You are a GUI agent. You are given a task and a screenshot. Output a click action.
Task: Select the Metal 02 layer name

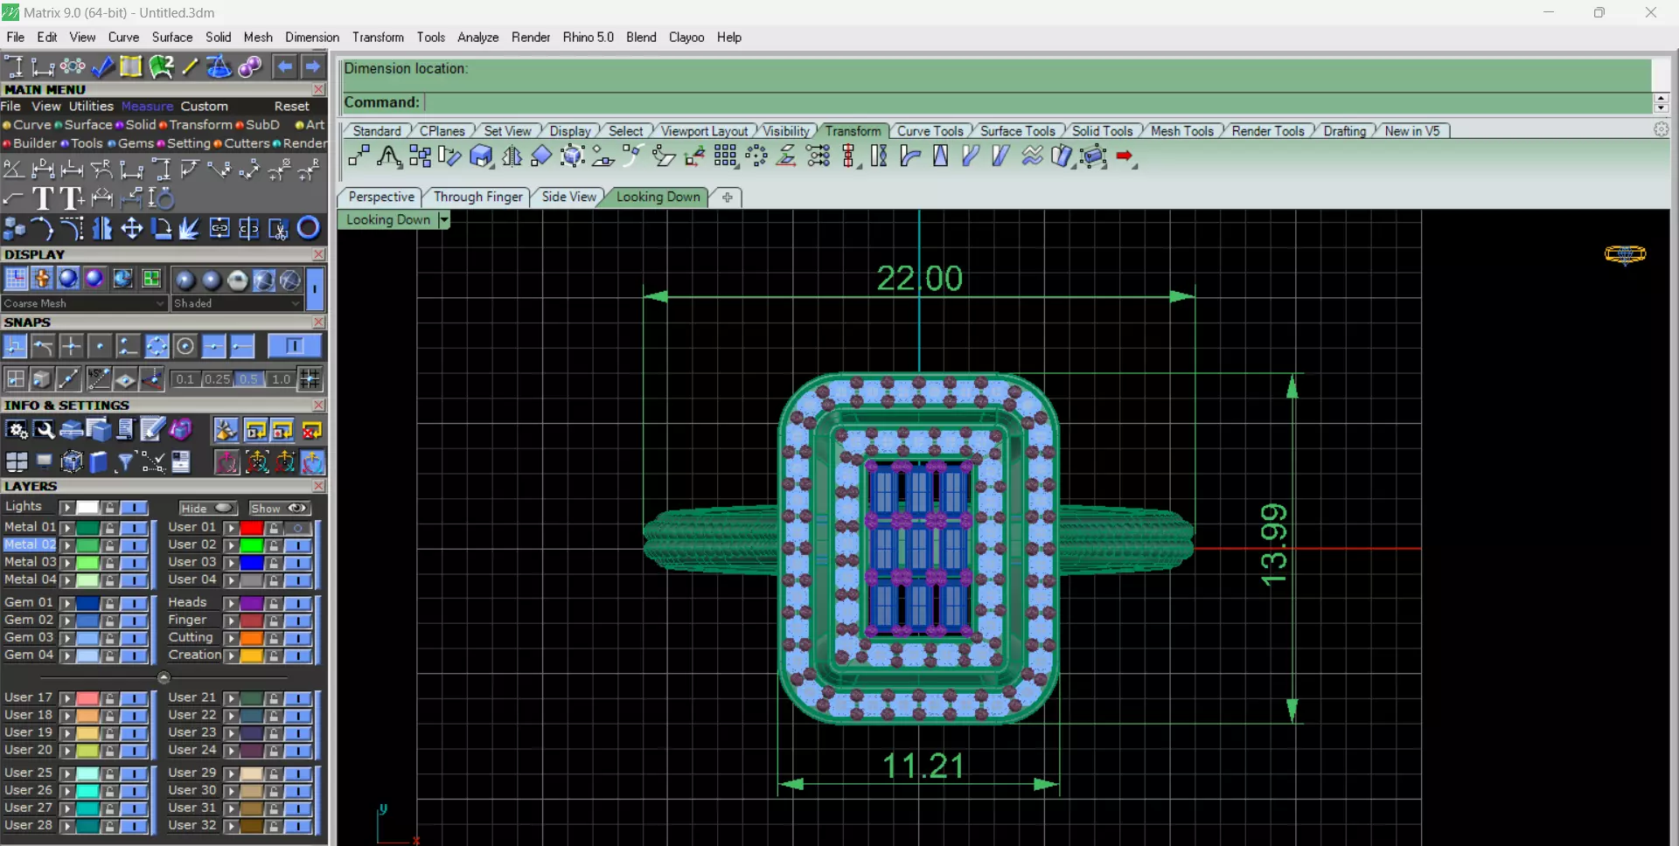[x=30, y=544]
